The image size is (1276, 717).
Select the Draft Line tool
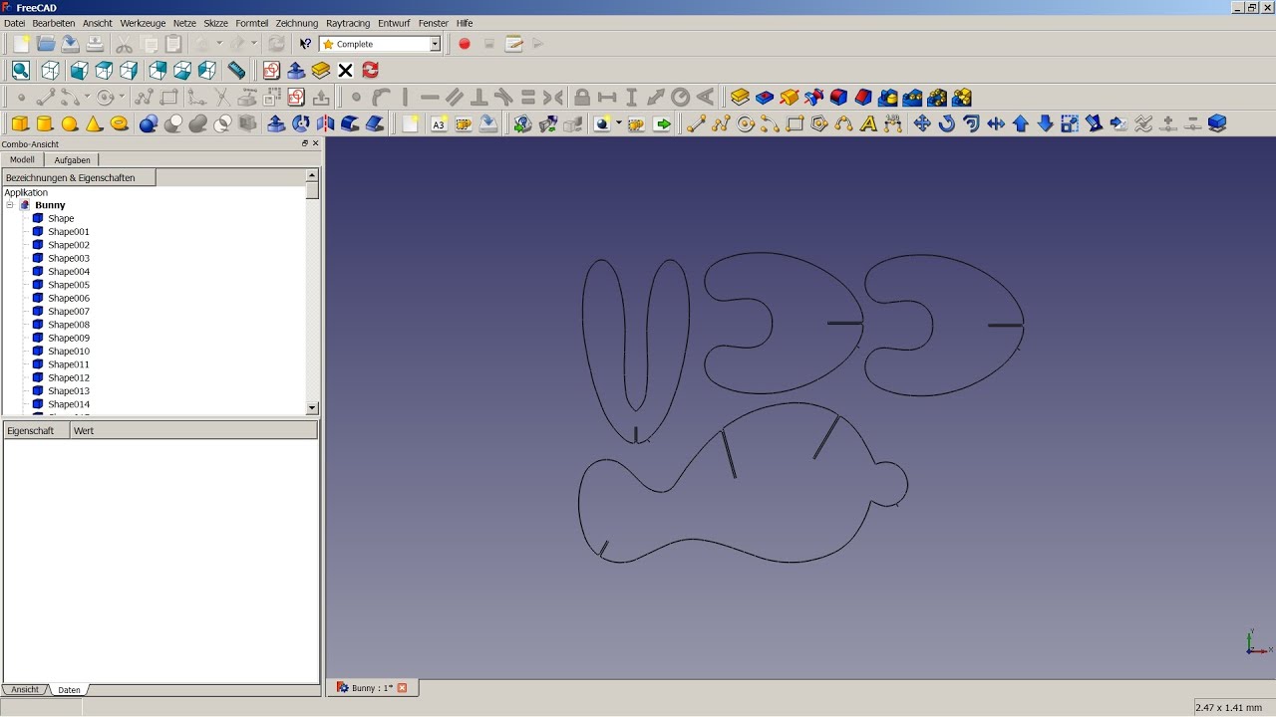coord(696,123)
